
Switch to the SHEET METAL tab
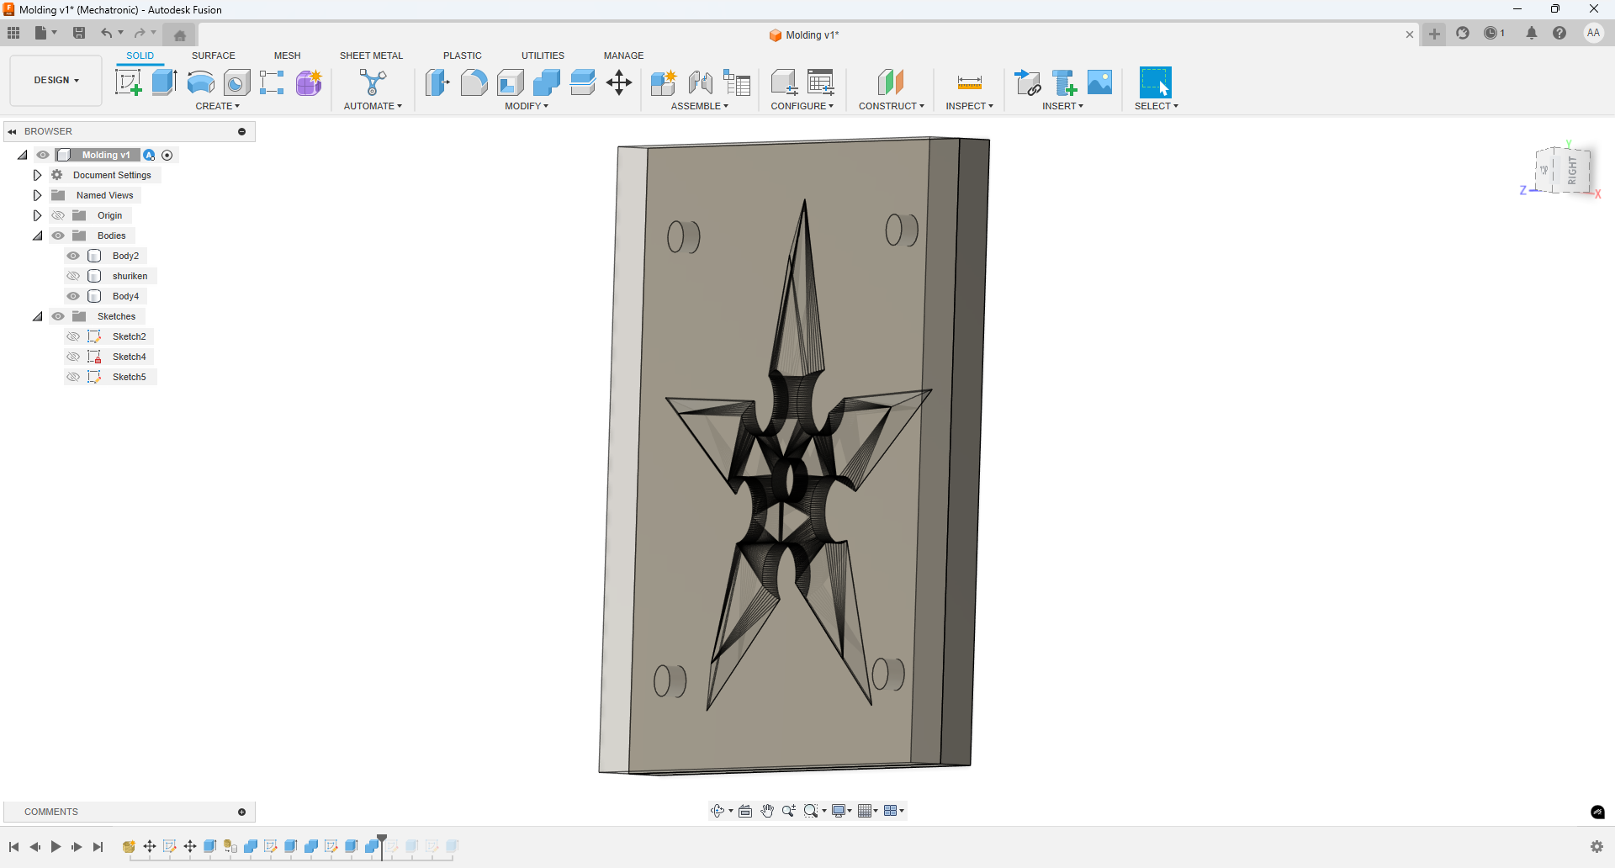pyautogui.click(x=372, y=56)
